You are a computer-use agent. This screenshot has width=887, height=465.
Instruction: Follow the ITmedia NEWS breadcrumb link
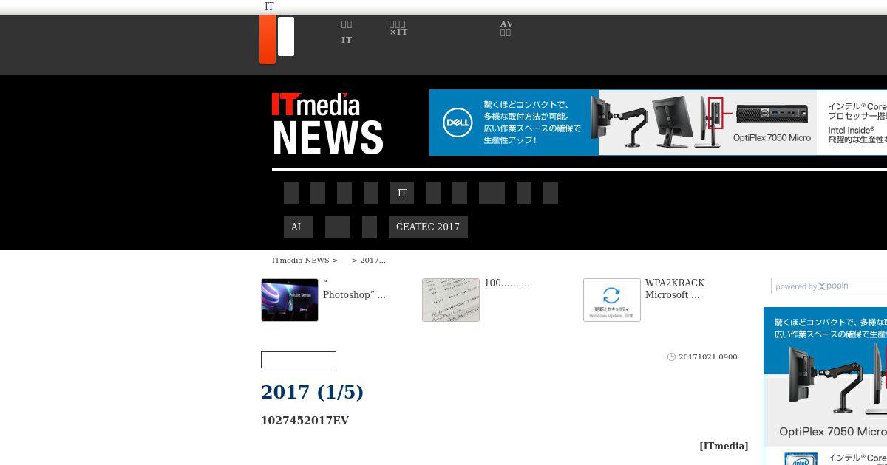pos(300,260)
